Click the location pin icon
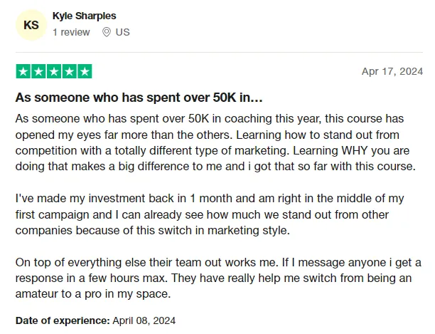Image resolution: width=435 pixels, height=334 pixels. tap(107, 32)
